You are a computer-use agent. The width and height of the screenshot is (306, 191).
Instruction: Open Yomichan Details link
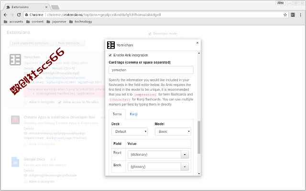tap(29, 68)
